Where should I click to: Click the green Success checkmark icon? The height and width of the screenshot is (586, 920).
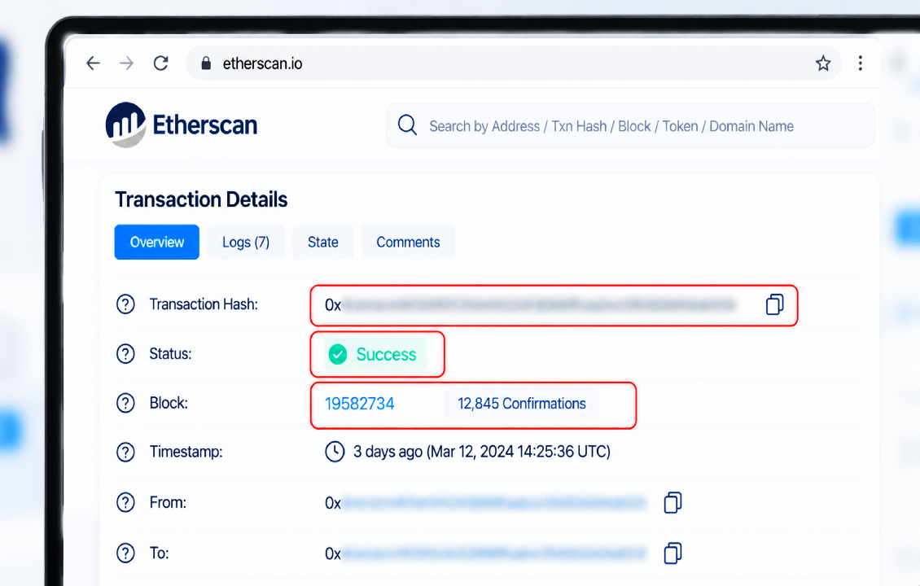coord(338,354)
